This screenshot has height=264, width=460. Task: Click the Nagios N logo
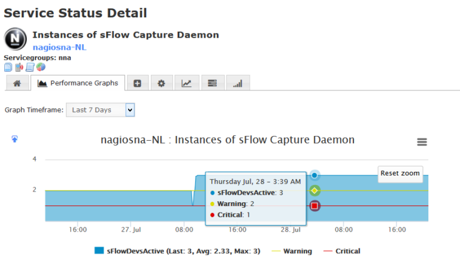pyautogui.click(x=15, y=39)
